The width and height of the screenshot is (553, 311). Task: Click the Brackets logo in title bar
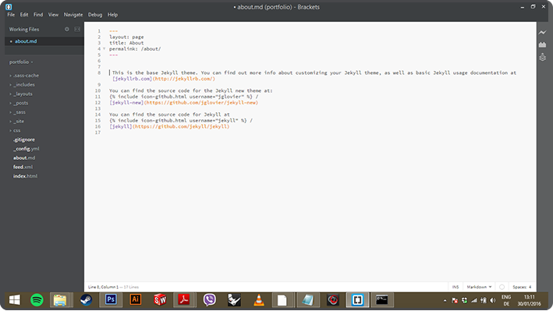(9, 7)
